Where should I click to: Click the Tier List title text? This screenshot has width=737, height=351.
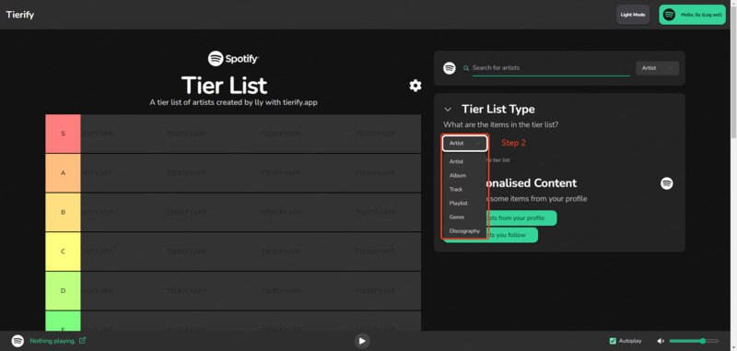click(224, 86)
